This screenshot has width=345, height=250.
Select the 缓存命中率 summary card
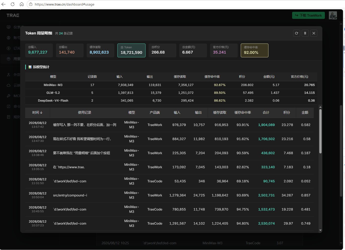(255, 50)
